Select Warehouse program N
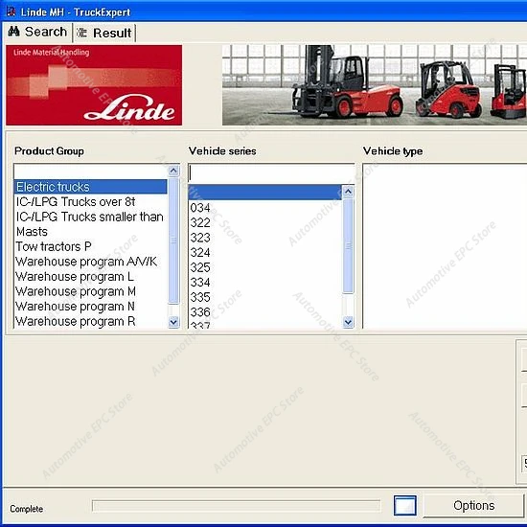 coord(90,307)
